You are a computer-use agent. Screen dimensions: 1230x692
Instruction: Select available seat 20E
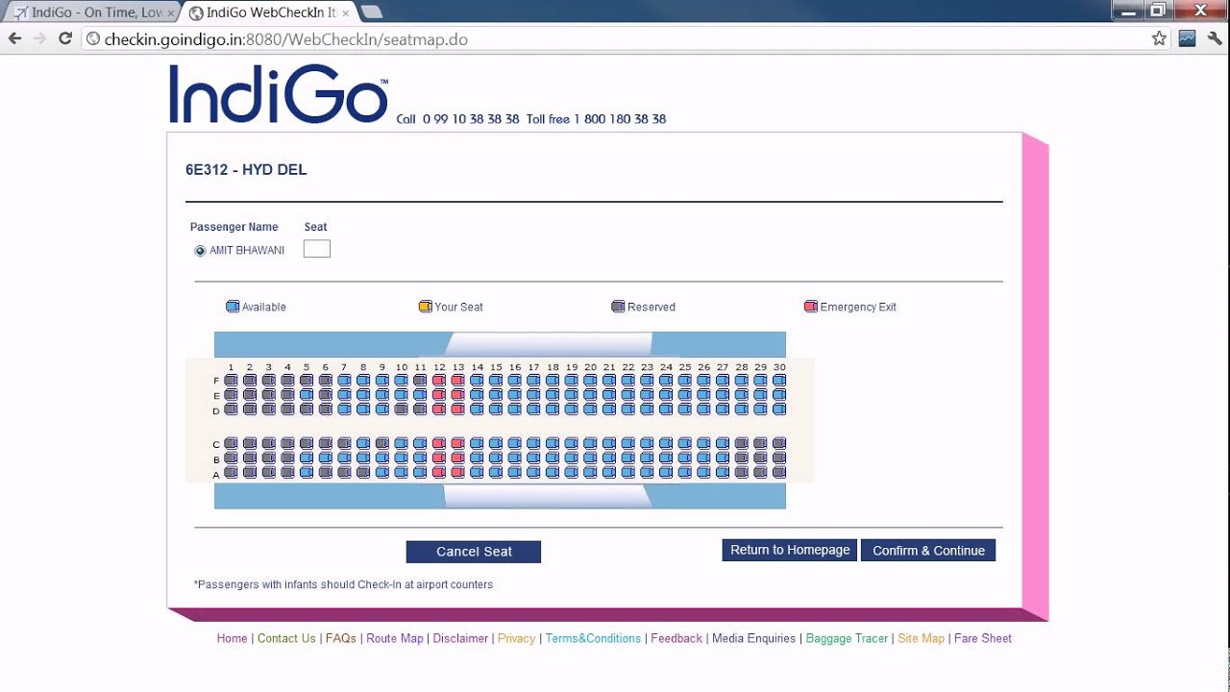coord(590,395)
